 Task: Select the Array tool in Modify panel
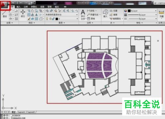pyautogui.click(x=36, y=19)
